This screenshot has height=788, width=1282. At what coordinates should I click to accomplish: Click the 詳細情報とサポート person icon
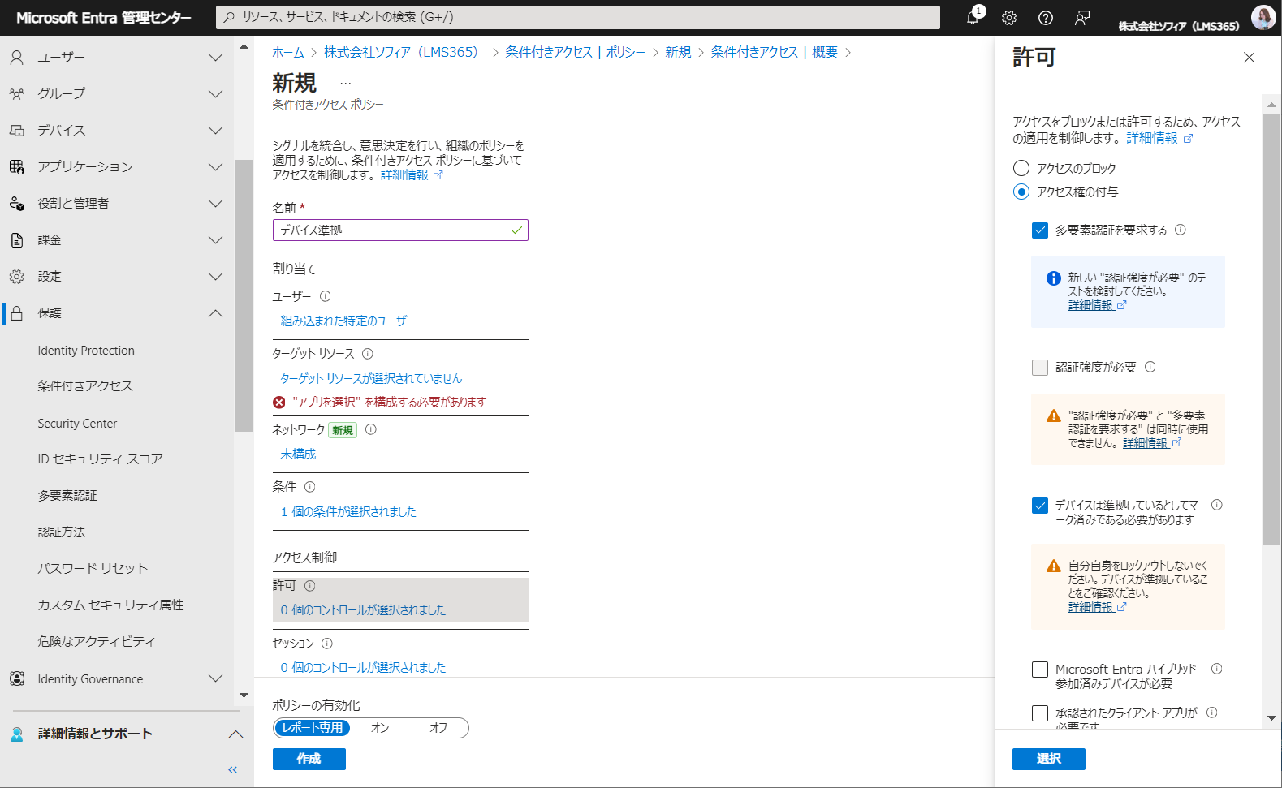tap(16, 734)
